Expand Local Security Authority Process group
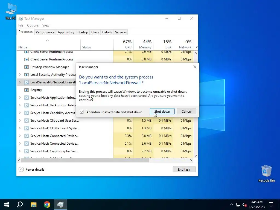This screenshot has width=280, height=210. coord(20,75)
